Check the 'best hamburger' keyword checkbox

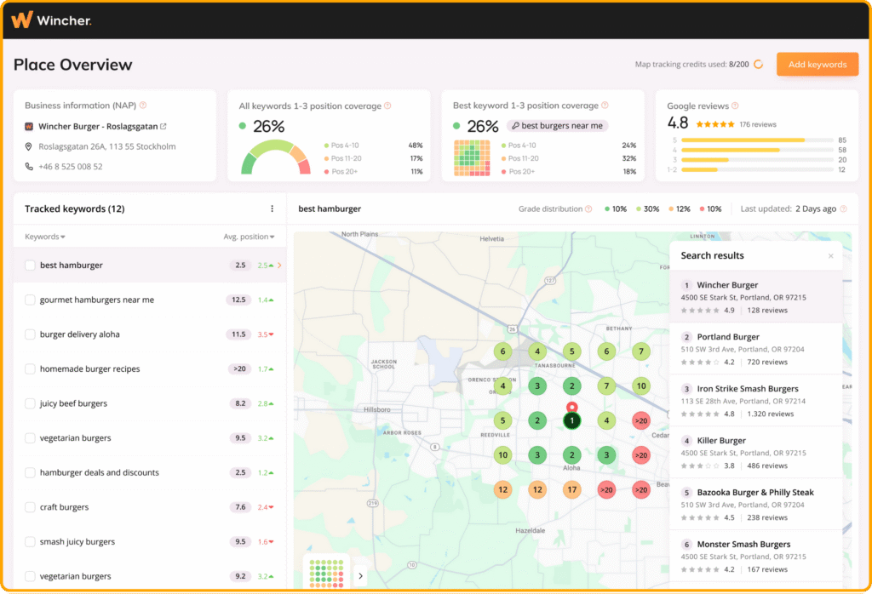tap(30, 266)
